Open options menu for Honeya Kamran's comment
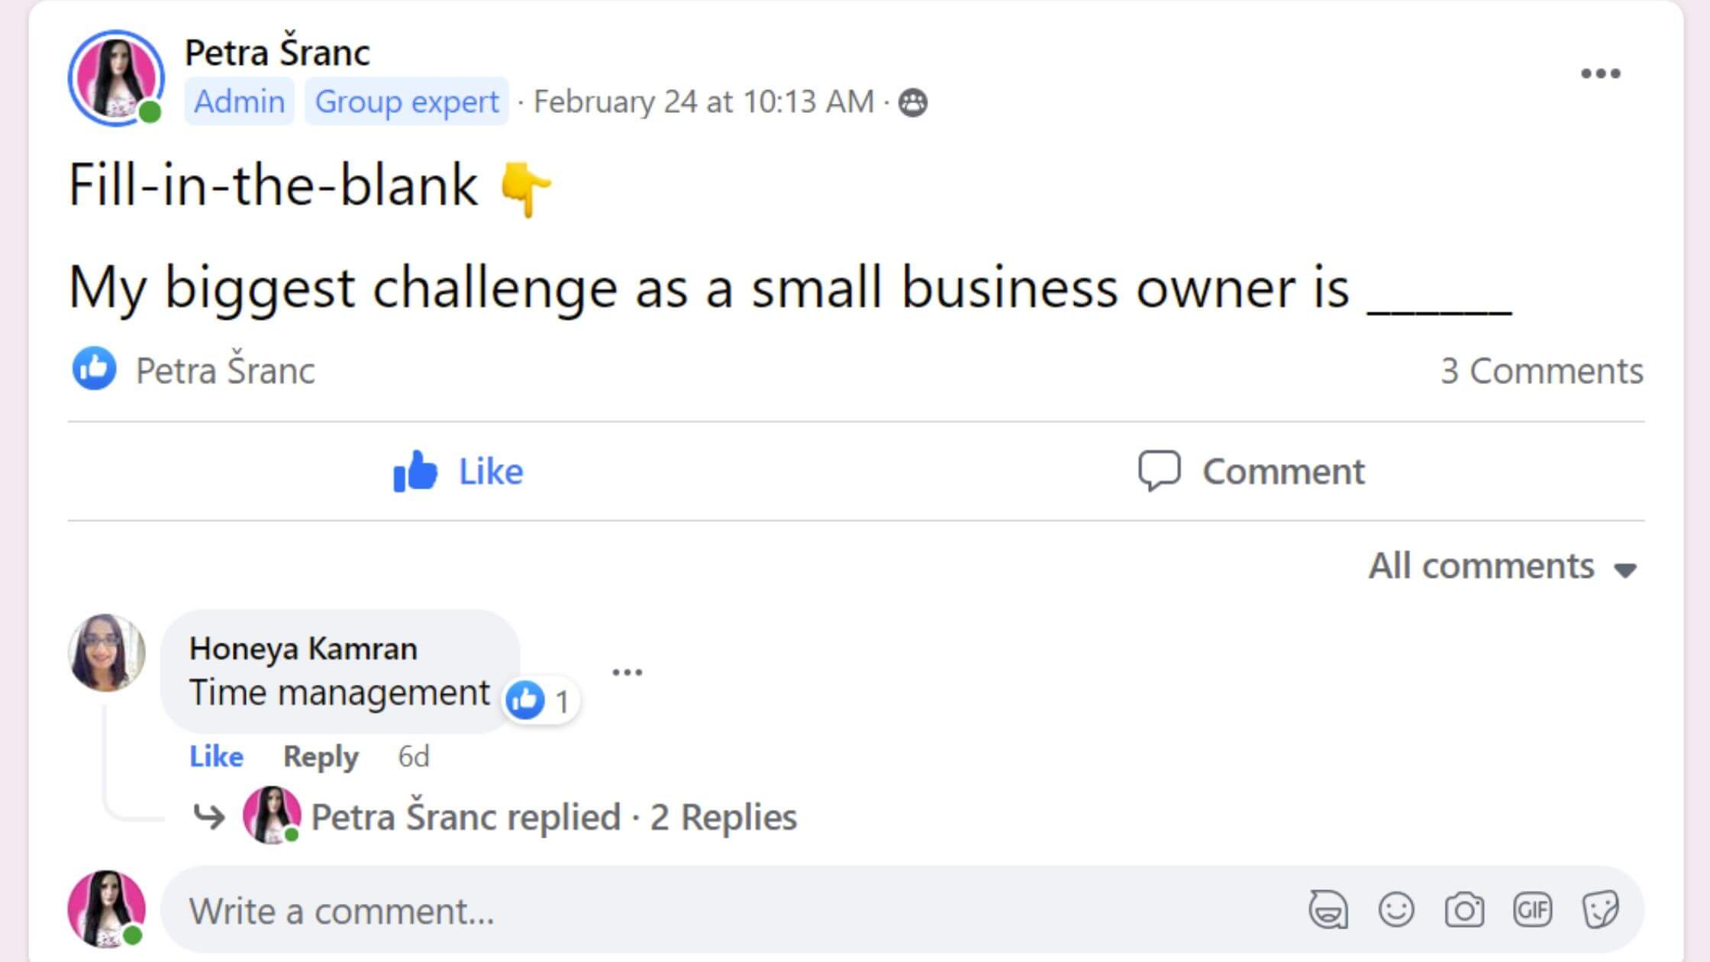1710x962 pixels. pos(628,672)
